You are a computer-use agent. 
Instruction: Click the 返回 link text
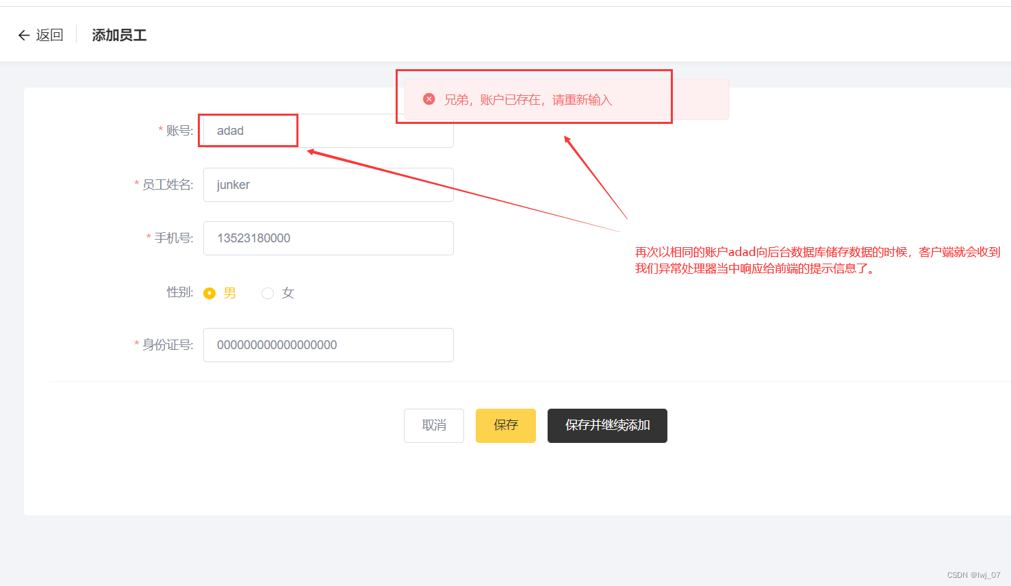49,35
